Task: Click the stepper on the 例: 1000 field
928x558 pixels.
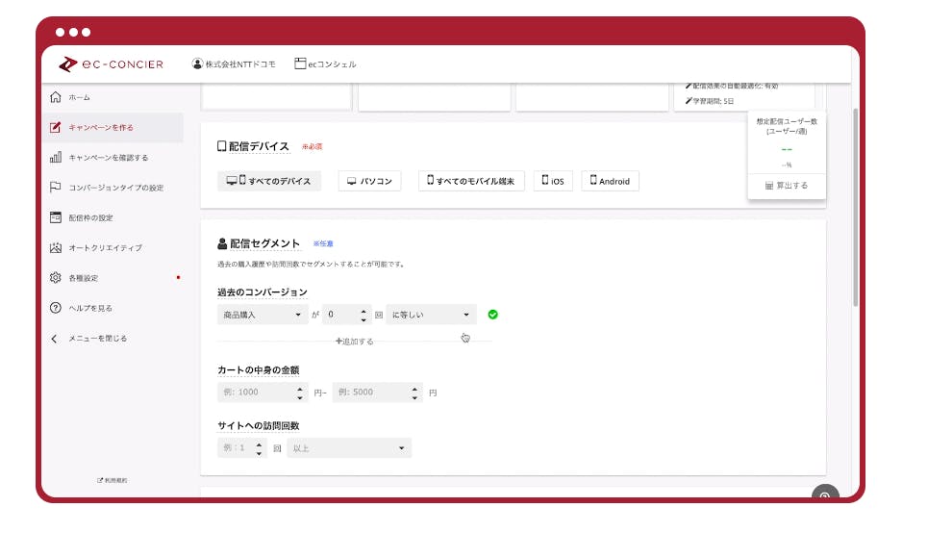Action: (300, 393)
